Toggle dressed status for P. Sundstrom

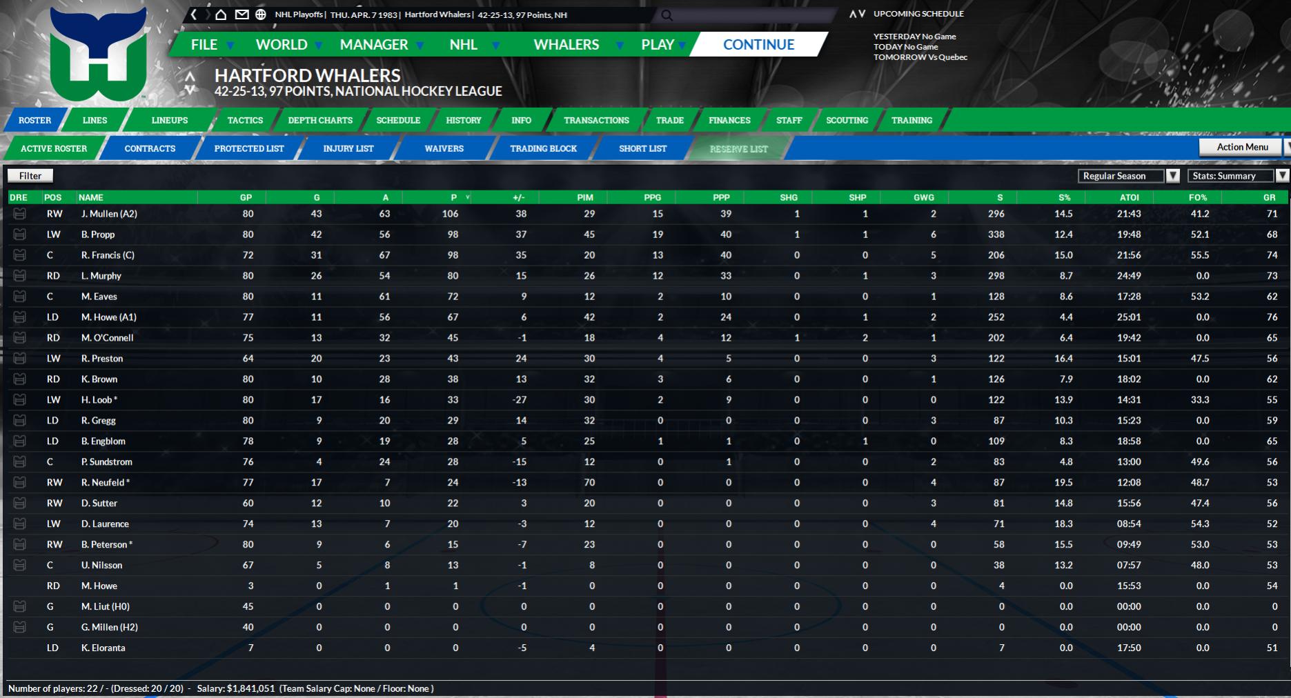pos(19,462)
